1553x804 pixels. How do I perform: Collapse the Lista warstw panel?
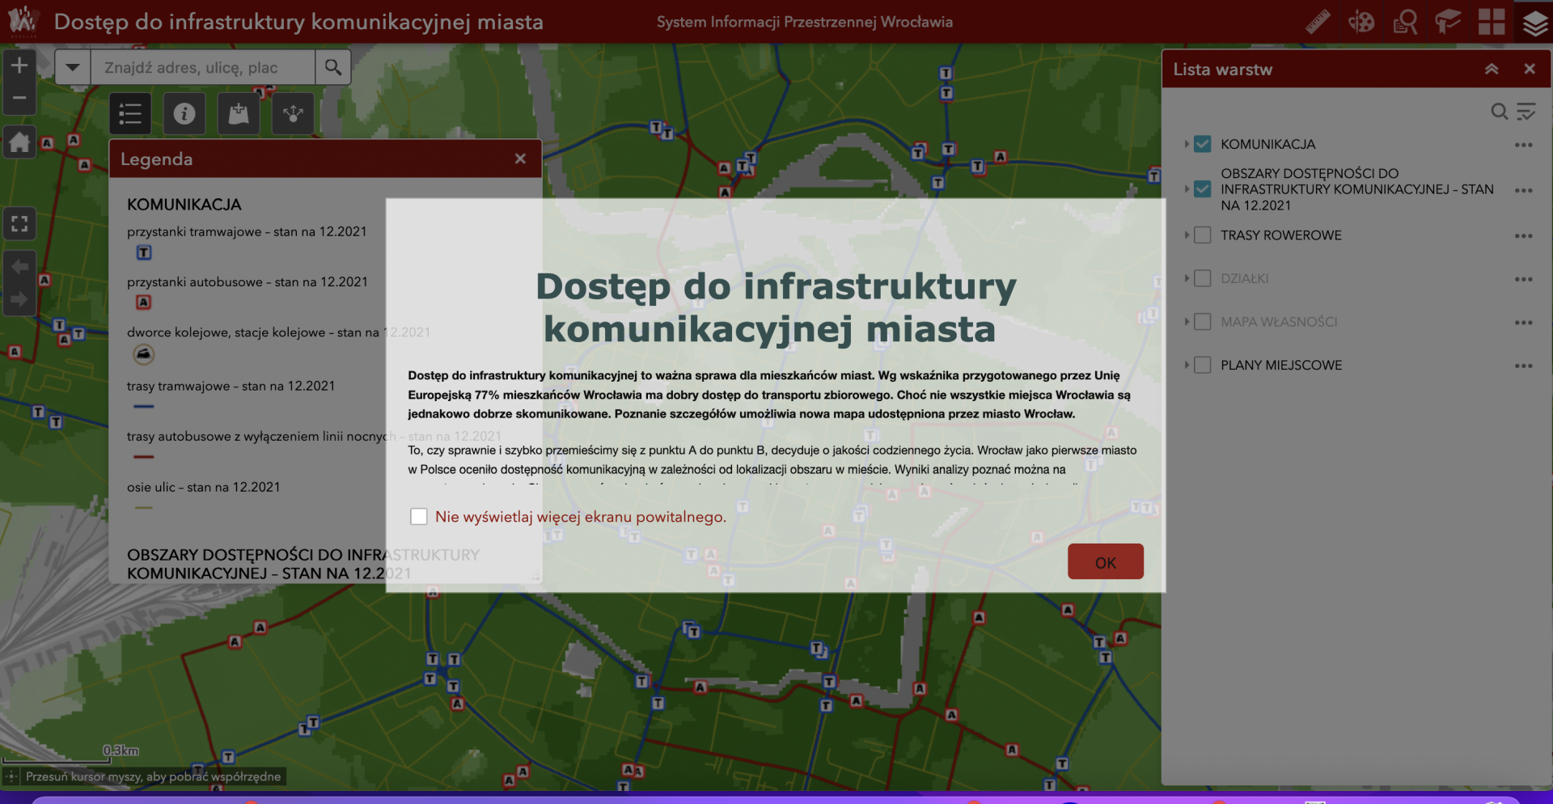point(1492,70)
